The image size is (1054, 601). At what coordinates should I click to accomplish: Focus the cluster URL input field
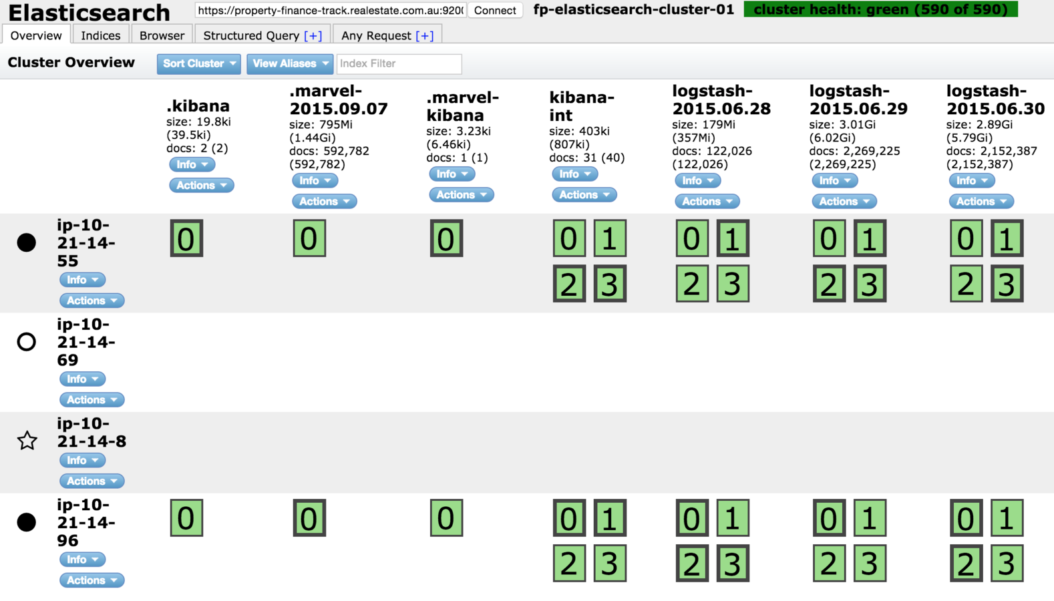point(331,10)
